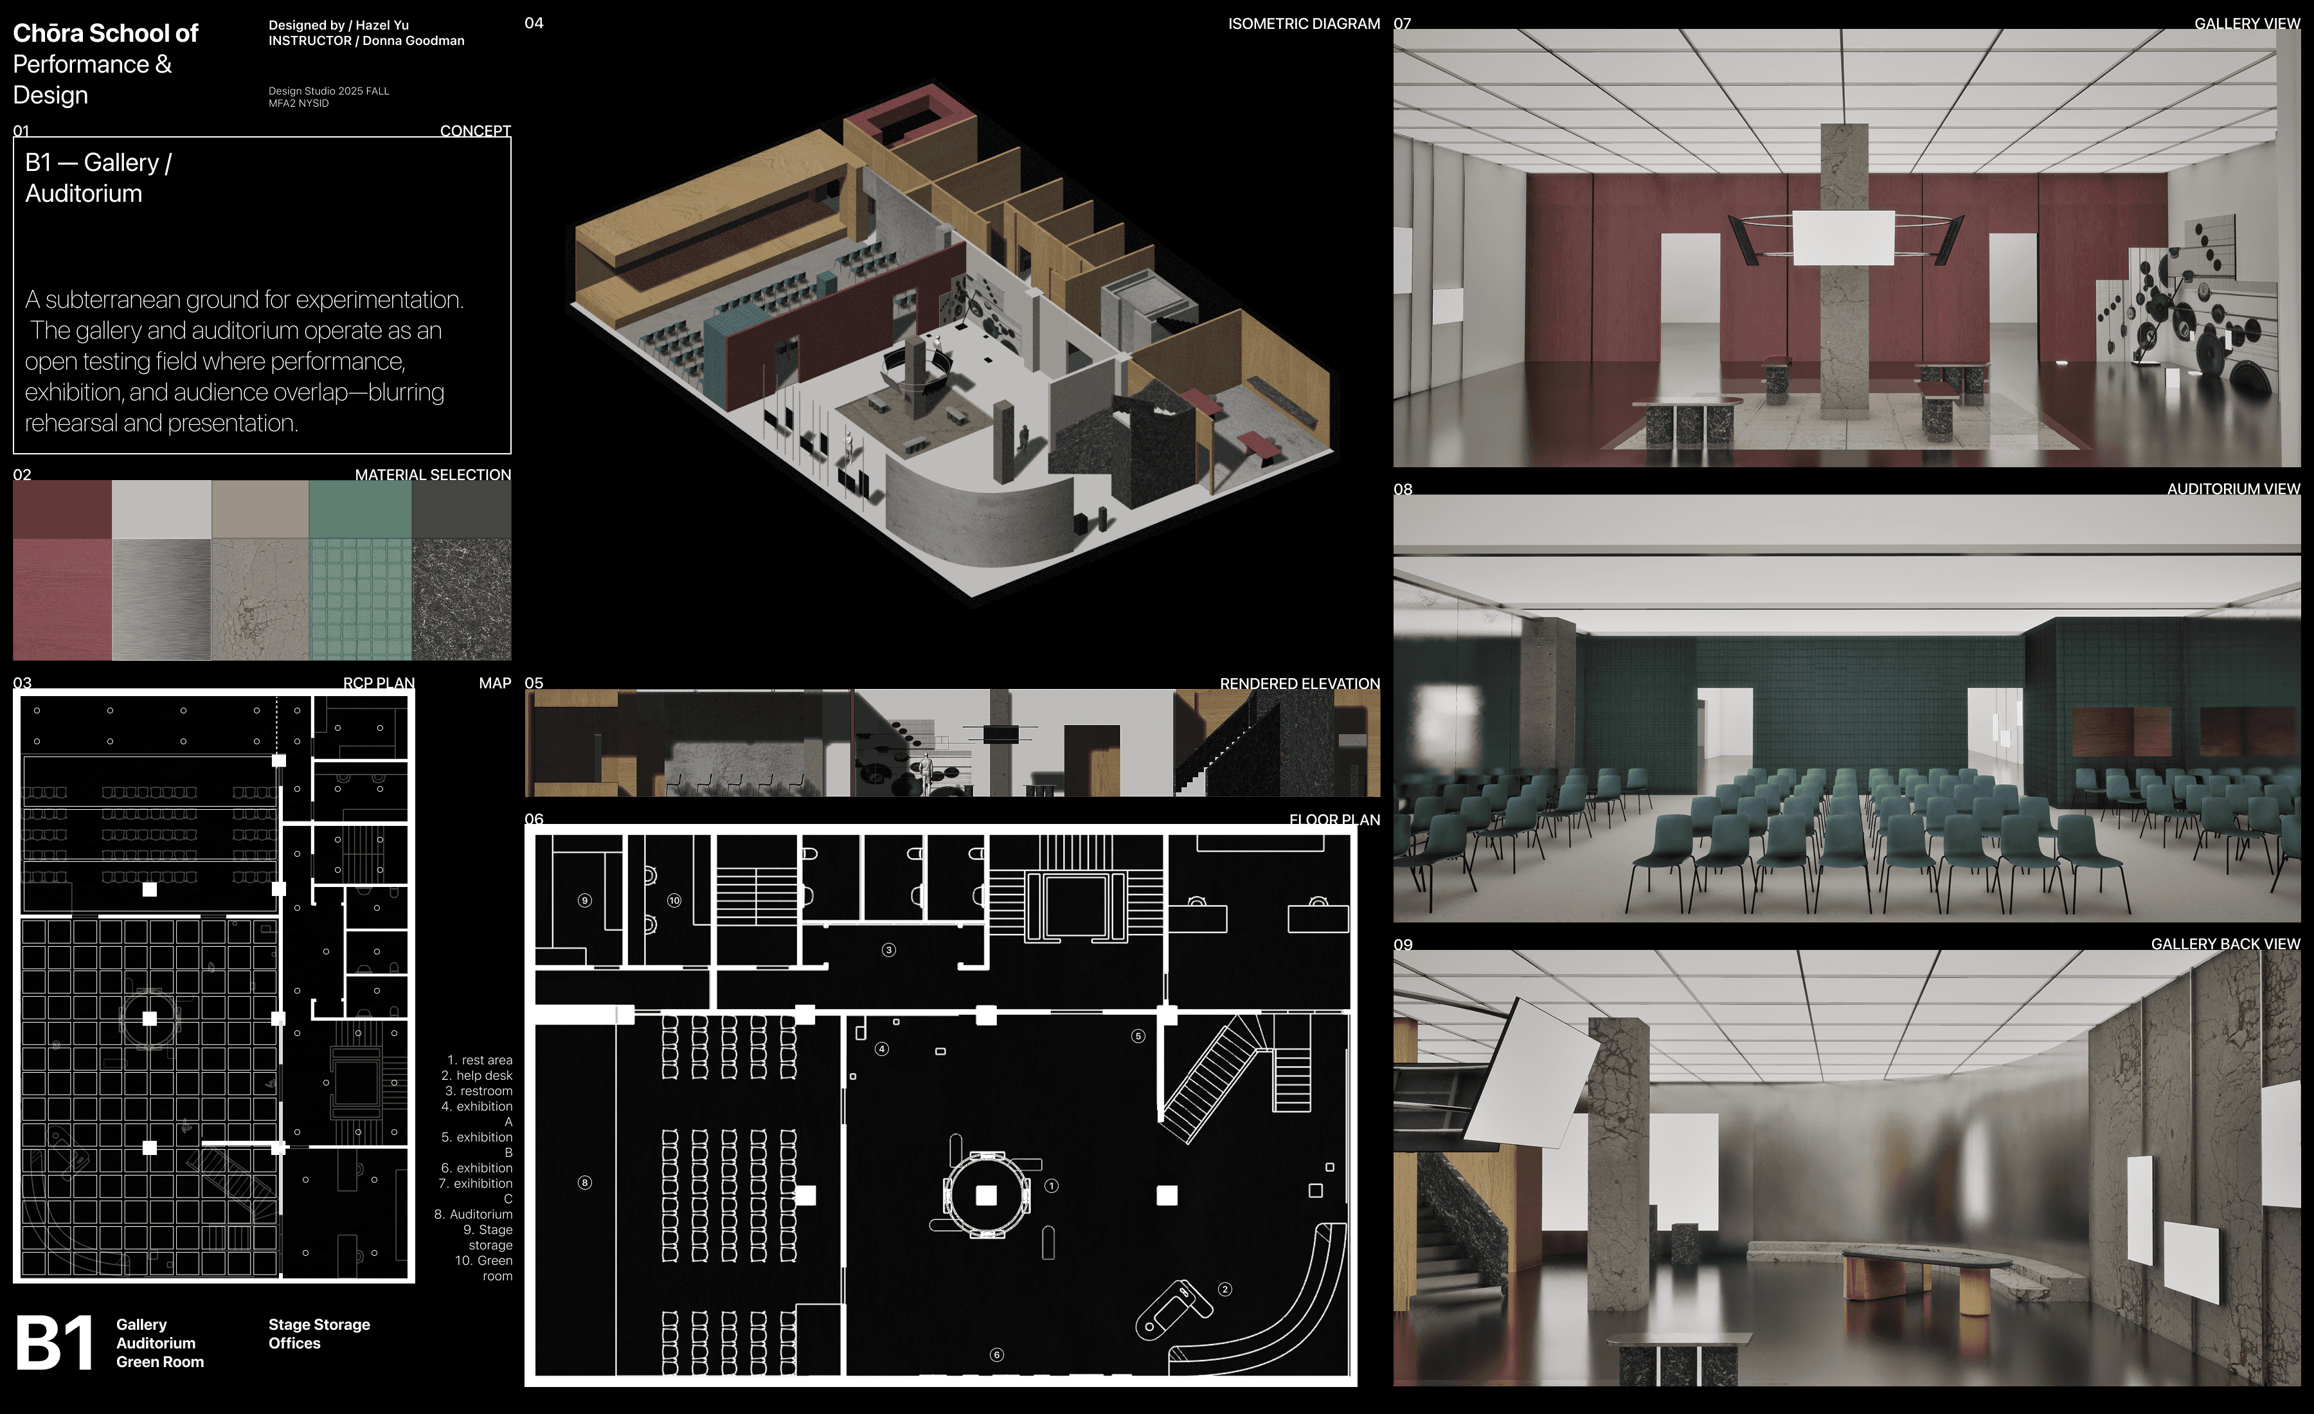
Task: Click room marker 2 near help desk
Action: (1224, 1289)
